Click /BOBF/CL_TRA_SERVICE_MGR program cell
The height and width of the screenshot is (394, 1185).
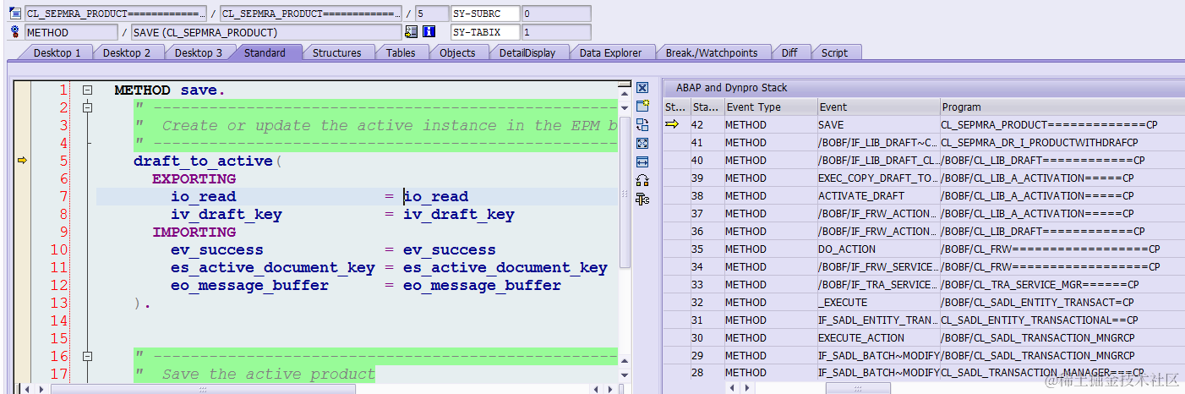[x=1062, y=284]
